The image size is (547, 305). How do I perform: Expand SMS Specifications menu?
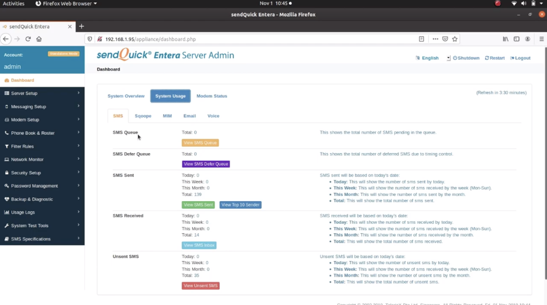tap(42, 239)
